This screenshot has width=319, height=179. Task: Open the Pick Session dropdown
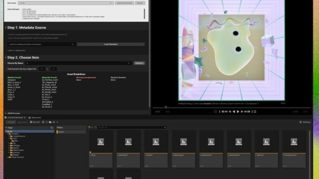[x=66, y=3]
